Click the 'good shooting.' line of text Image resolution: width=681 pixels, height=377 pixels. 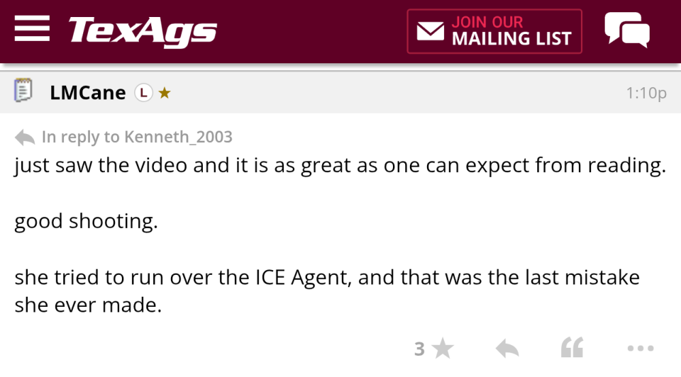pyautogui.click(x=86, y=221)
